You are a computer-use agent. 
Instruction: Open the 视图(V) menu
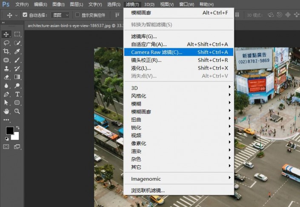pos(167,4)
